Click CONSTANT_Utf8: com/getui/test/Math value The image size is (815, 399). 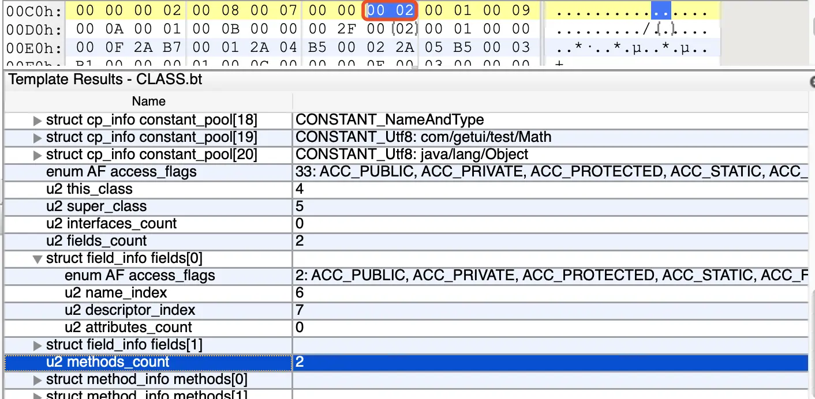(x=423, y=137)
